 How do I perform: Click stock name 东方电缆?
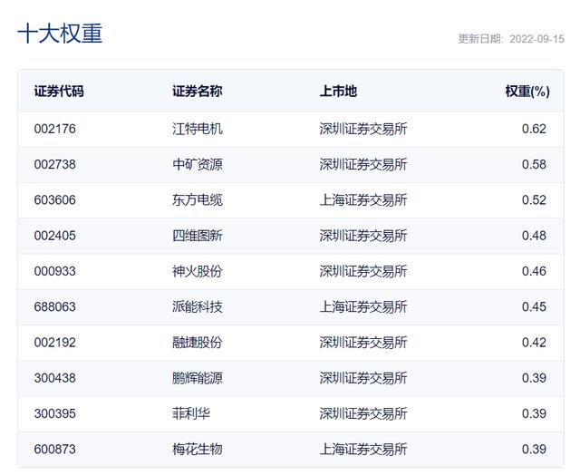pos(198,199)
